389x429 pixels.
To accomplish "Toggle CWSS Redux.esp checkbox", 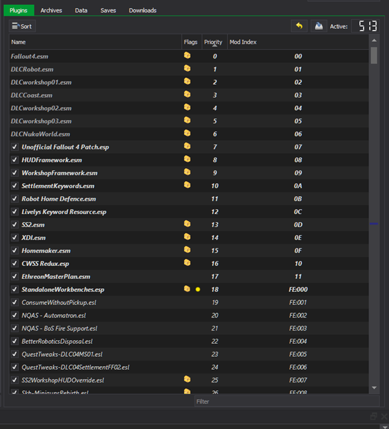I will point(14,263).
